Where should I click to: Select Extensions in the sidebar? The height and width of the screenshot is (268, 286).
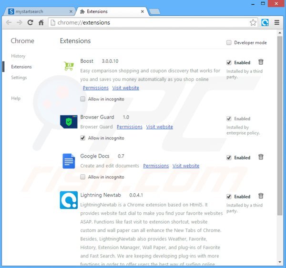point(21,67)
